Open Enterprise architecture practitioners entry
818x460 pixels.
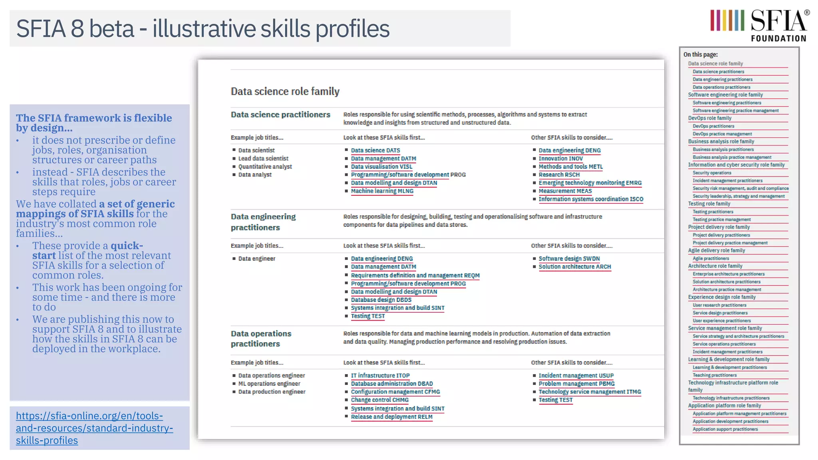click(729, 274)
